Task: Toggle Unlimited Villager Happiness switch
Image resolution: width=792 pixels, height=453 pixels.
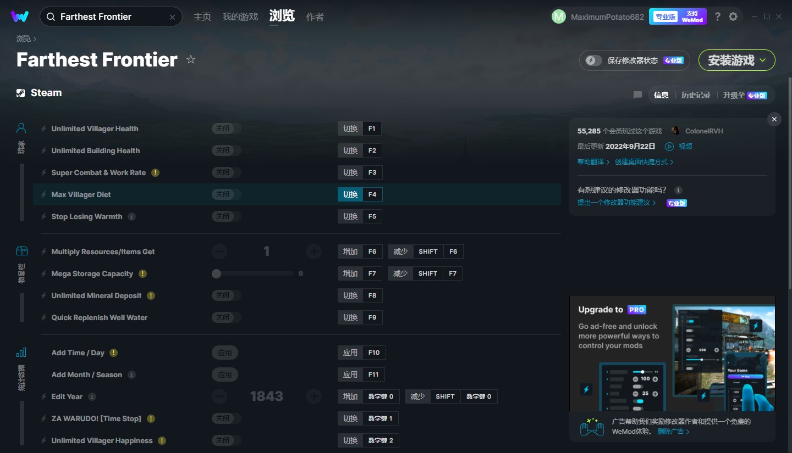Action: (x=226, y=440)
